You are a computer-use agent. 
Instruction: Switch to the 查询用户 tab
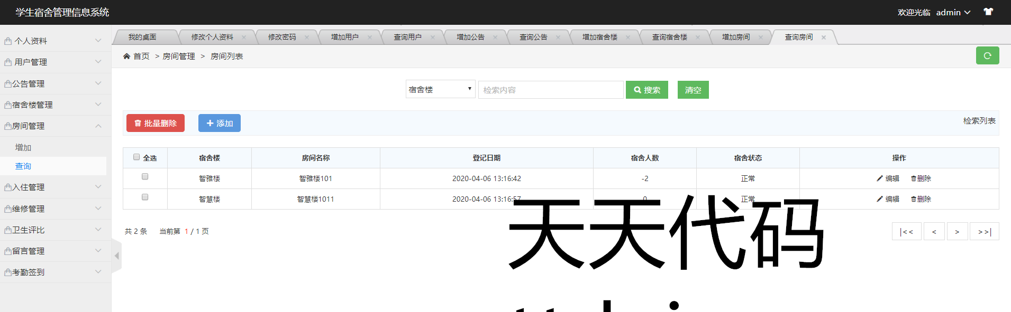click(407, 37)
